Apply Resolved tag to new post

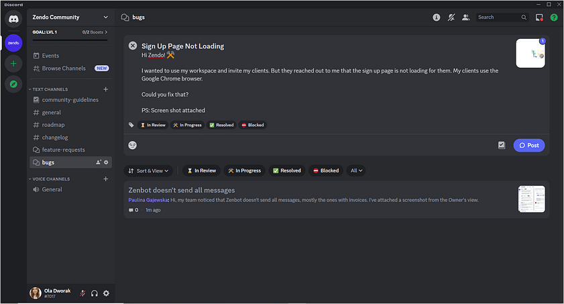221,125
